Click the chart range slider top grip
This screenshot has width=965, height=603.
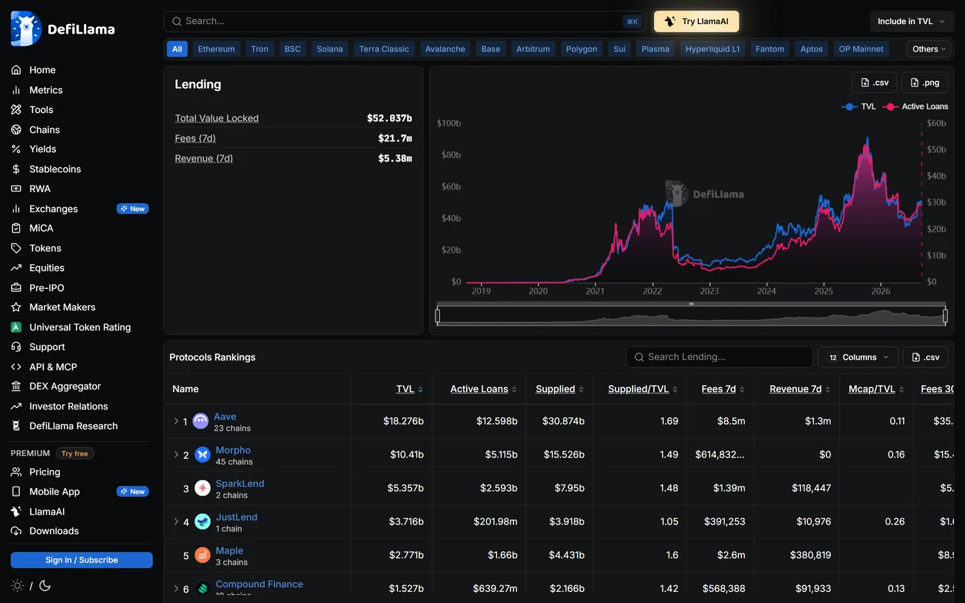691,304
